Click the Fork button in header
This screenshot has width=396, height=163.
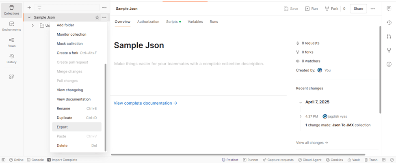(x=331, y=9)
